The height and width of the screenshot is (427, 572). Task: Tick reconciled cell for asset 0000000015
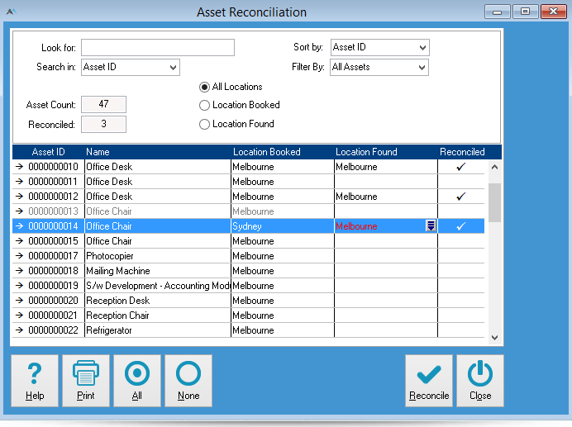pyautogui.click(x=461, y=241)
